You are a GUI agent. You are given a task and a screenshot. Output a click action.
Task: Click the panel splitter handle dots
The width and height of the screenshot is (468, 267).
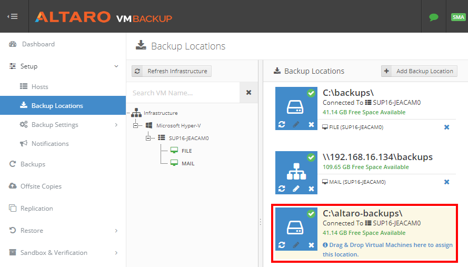point(260,222)
